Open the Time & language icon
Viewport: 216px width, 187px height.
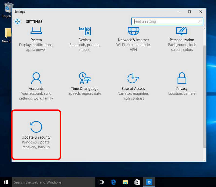(85, 78)
